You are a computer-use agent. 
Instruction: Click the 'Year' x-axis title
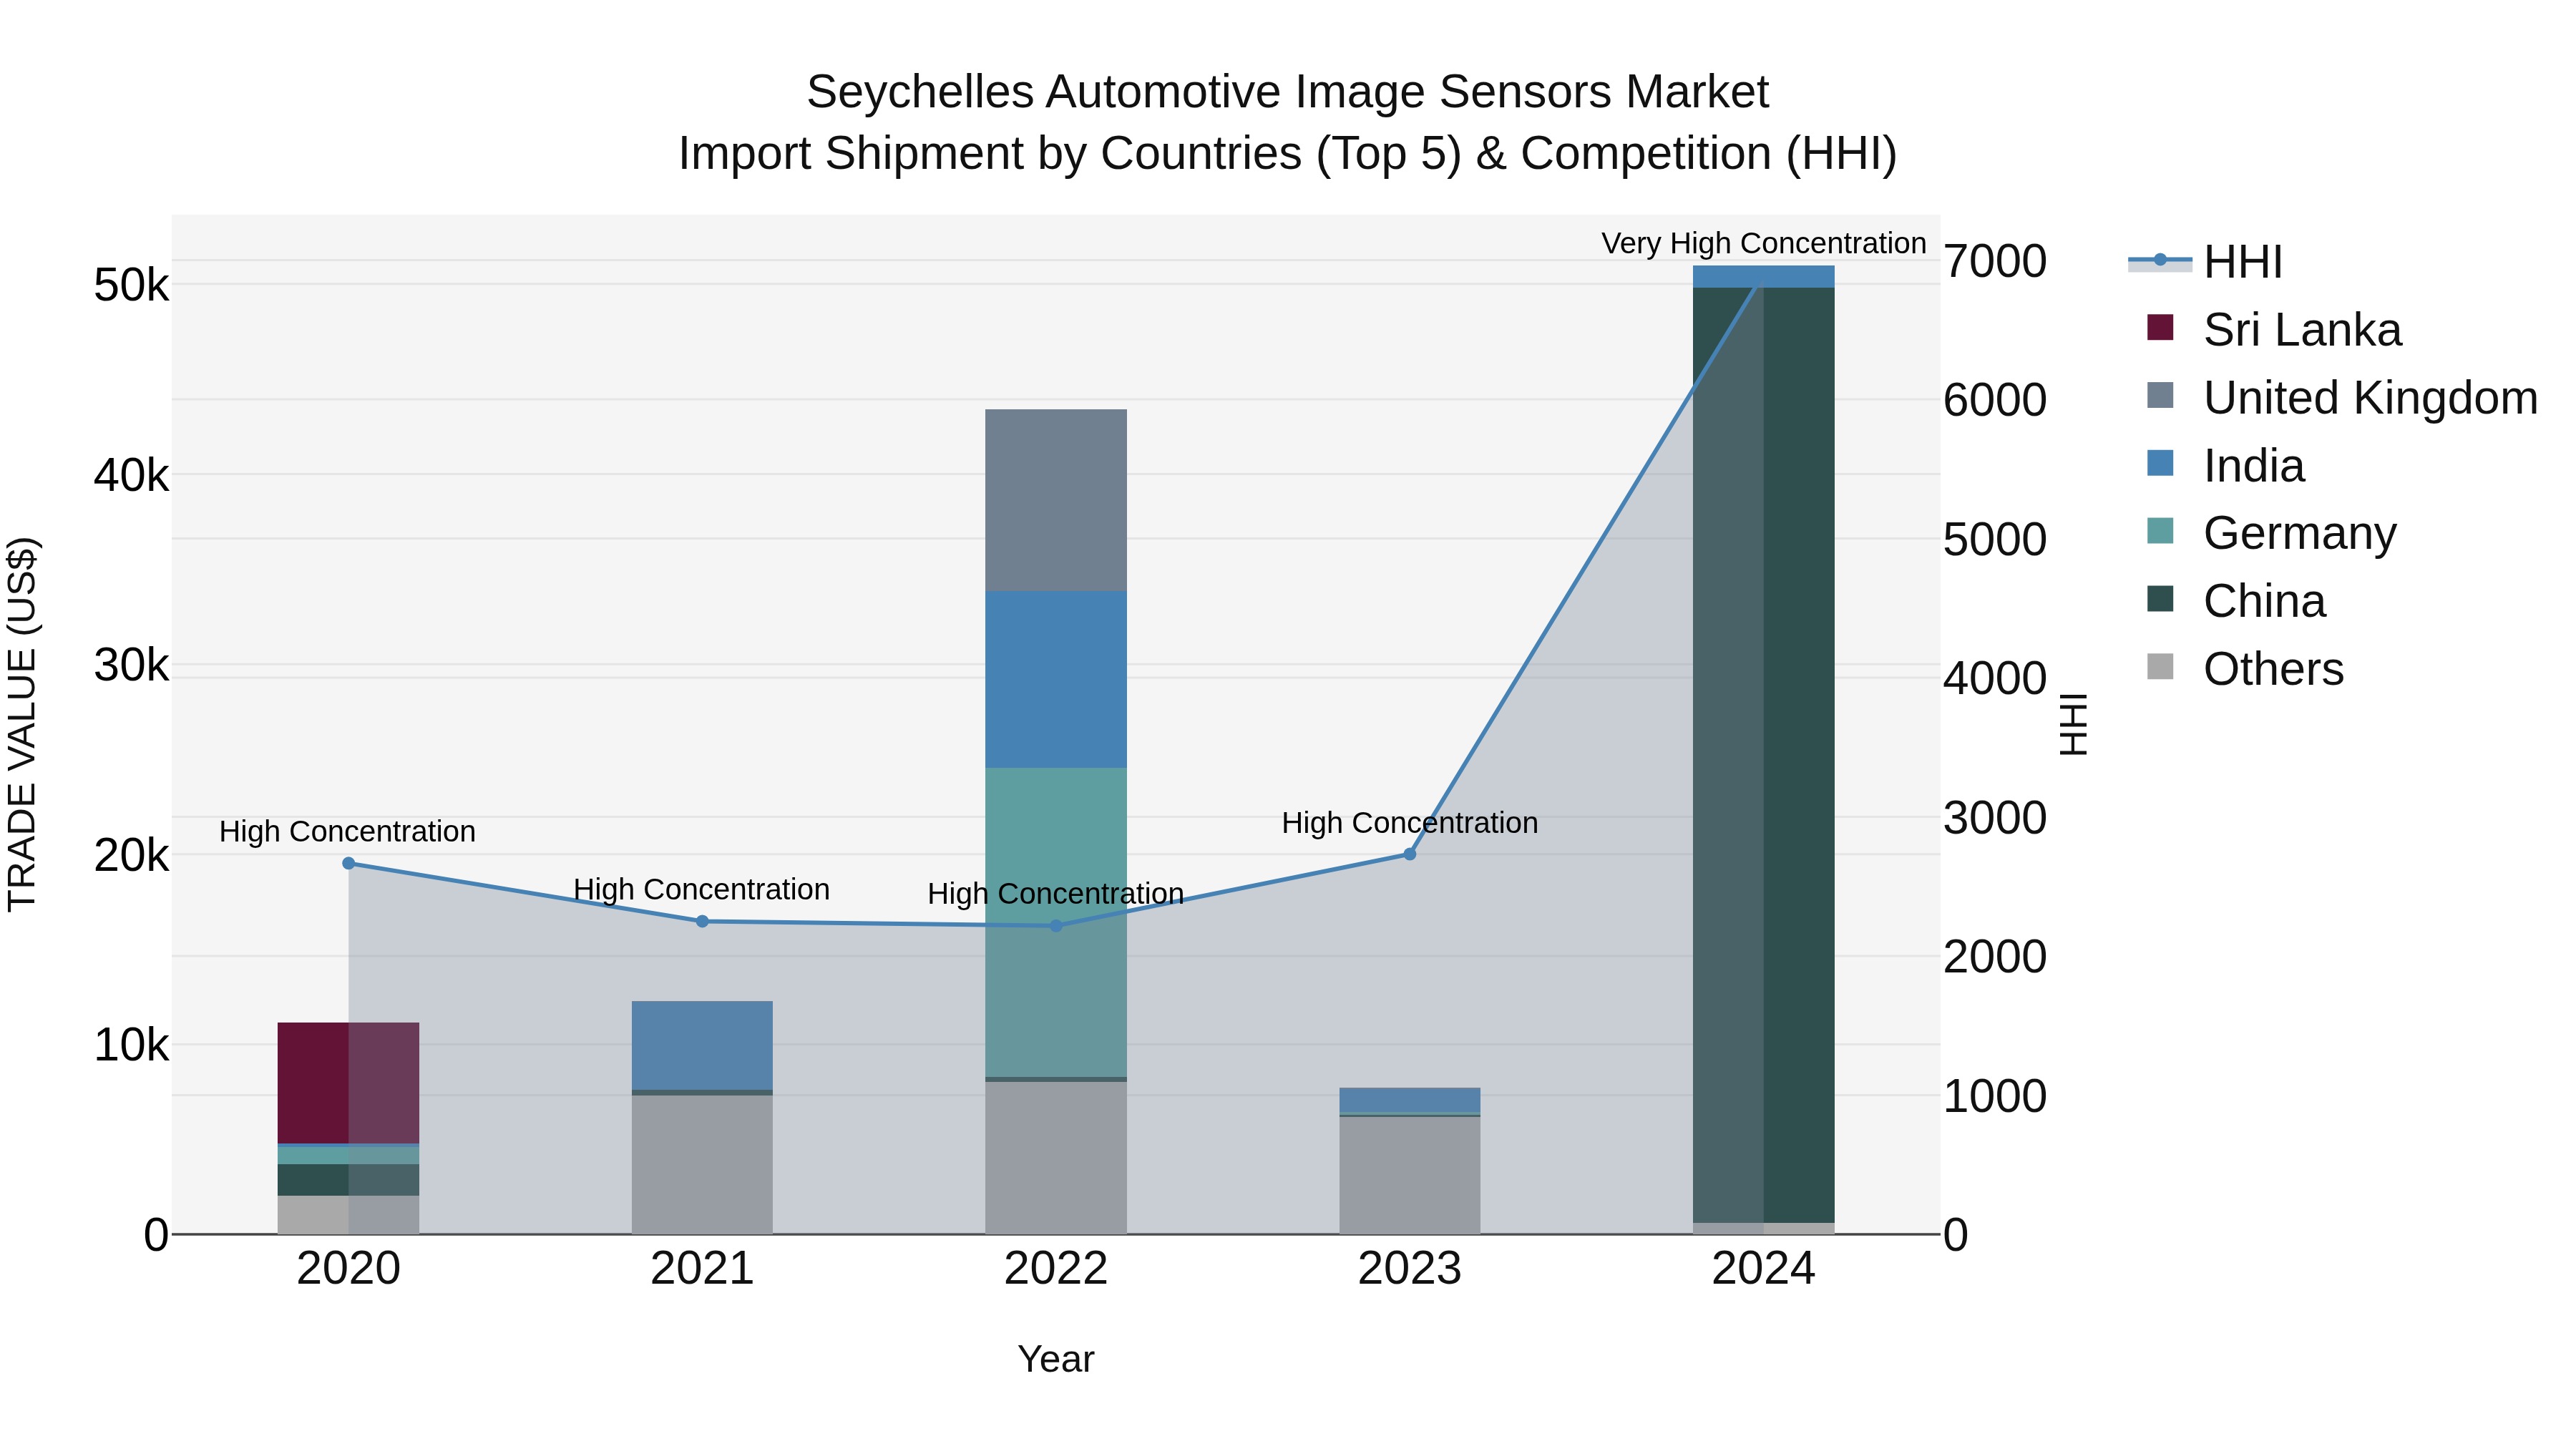(1056, 1360)
